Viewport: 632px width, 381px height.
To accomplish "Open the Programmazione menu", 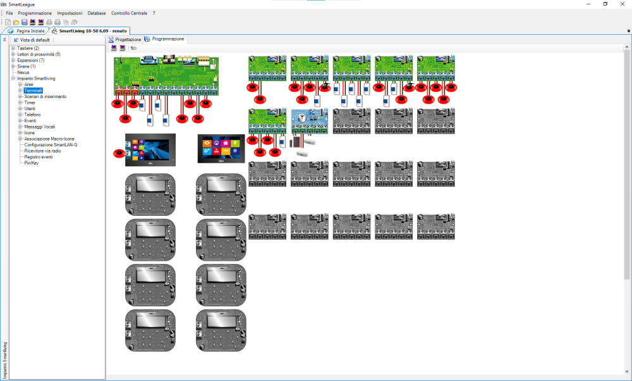I will point(35,13).
